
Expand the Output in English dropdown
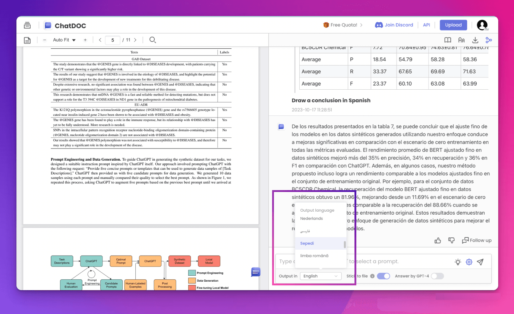[x=320, y=276]
